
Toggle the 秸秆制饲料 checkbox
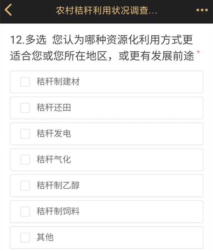(25, 211)
